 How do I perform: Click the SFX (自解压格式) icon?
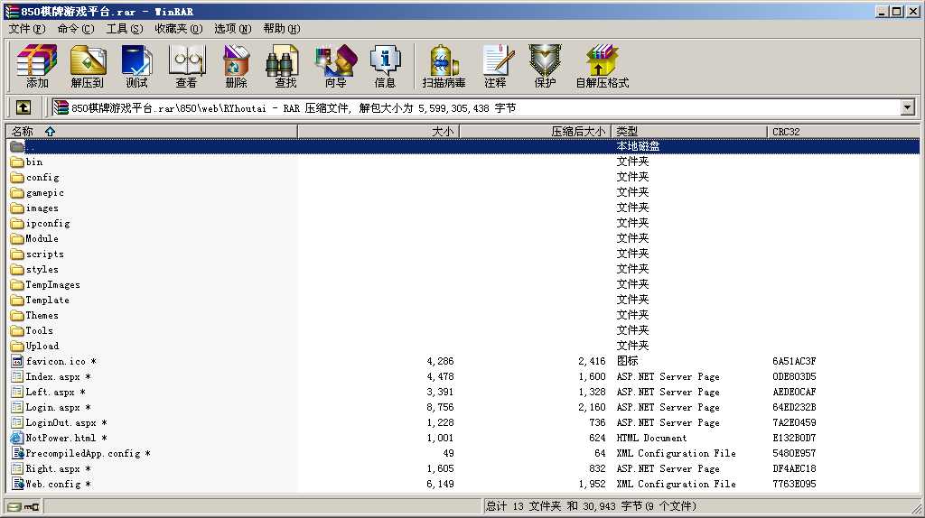coord(603,65)
